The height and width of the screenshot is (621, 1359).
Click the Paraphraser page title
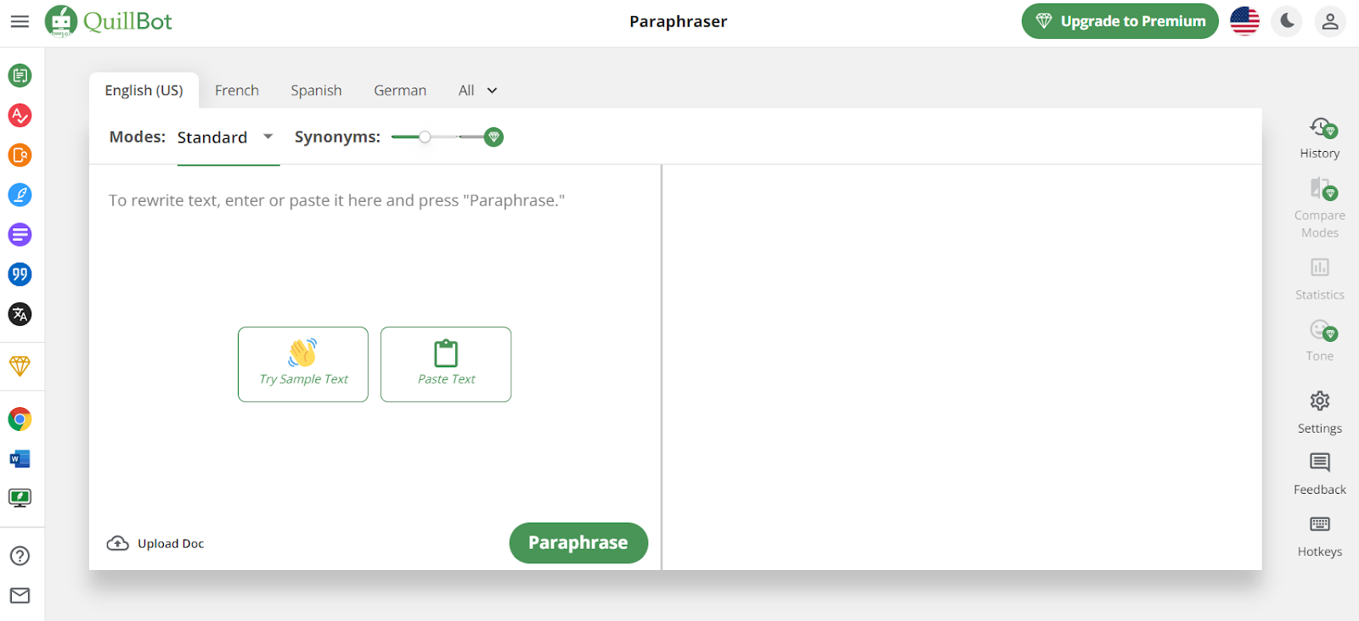678,22
